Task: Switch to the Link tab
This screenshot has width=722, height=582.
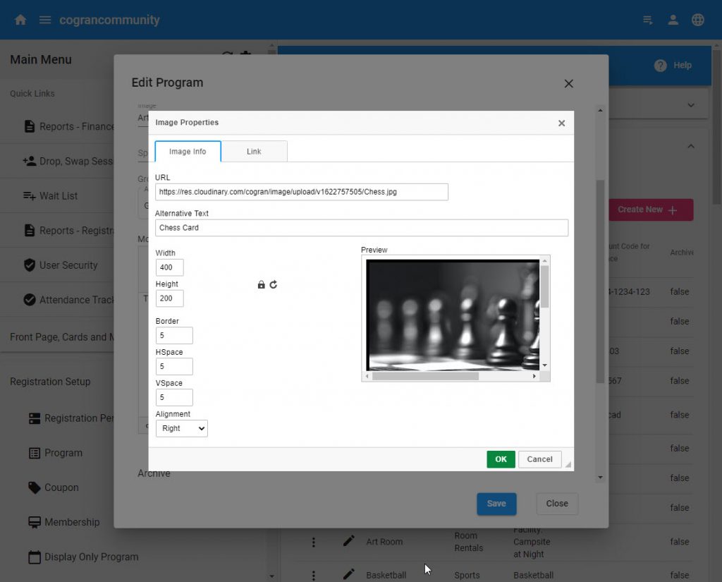Action: click(x=254, y=152)
